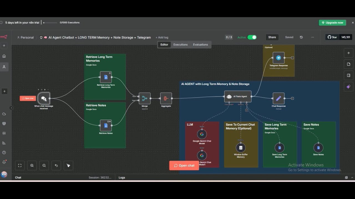The width and height of the screenshot is (355, 199).
Task: Select the When chat message received node
Action: pos(44,98)
